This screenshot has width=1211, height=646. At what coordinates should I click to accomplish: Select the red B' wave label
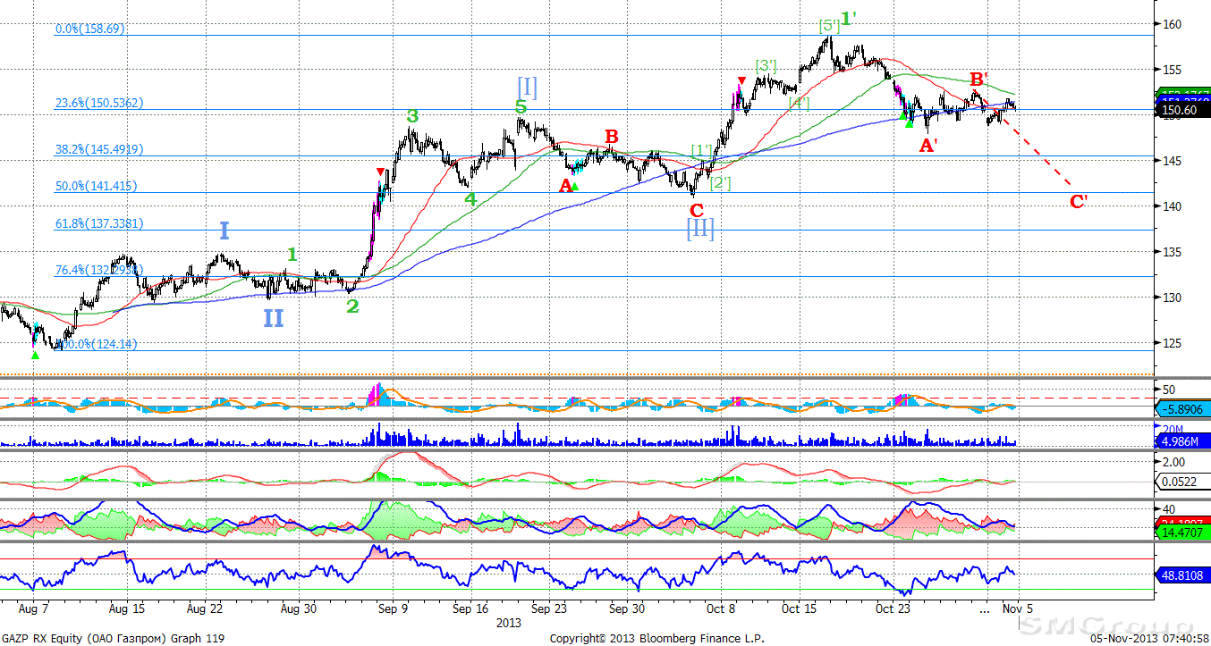979,79
